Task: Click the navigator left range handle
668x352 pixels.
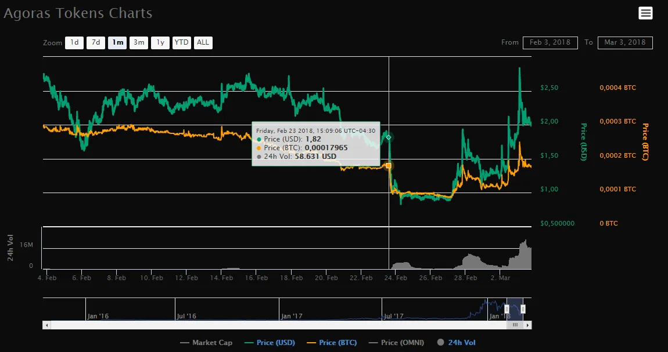Action: point(507,309)
